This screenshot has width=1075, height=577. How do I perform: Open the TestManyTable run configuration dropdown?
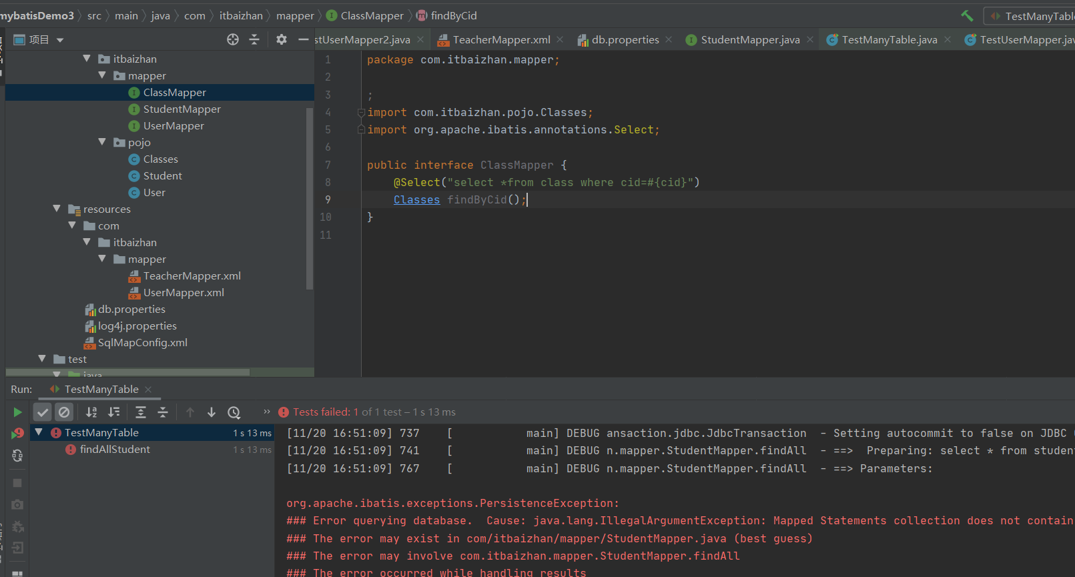pos(1031,16)
